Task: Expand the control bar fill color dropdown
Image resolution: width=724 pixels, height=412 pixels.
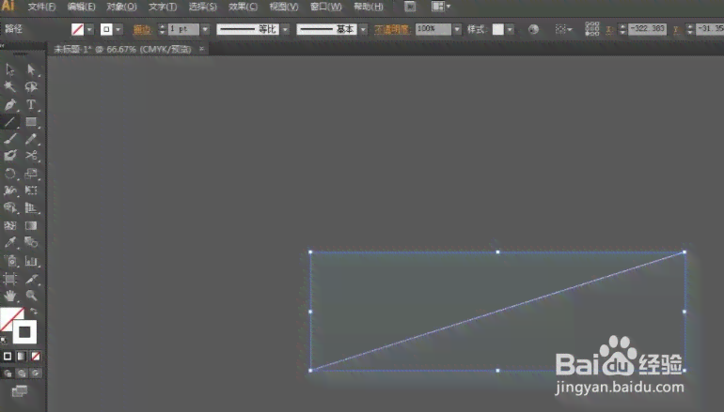Action: coord(89,29)
